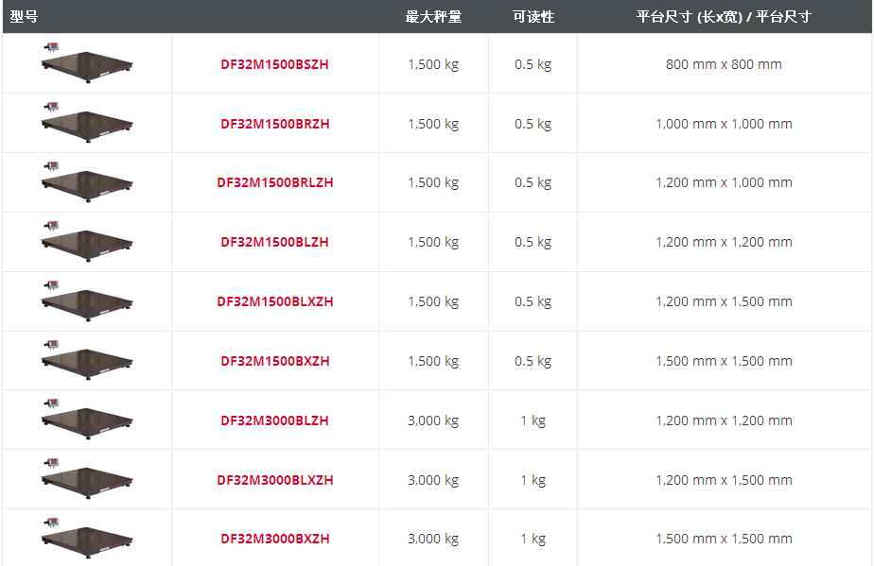
Task: Open the DF32M3000BLXZH product link
Action: click(x=274, y=479)
